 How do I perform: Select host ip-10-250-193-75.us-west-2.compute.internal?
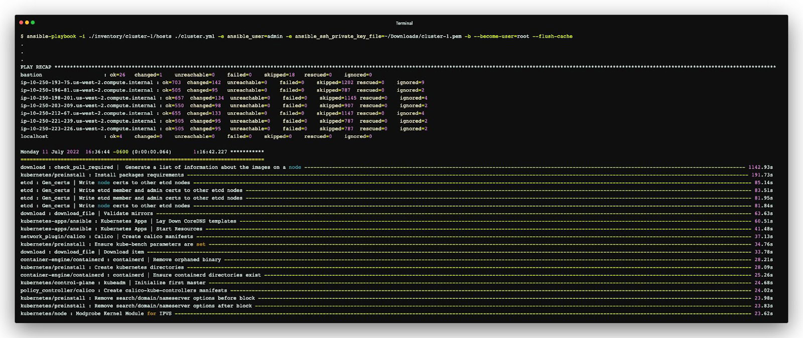coord(87,83)
